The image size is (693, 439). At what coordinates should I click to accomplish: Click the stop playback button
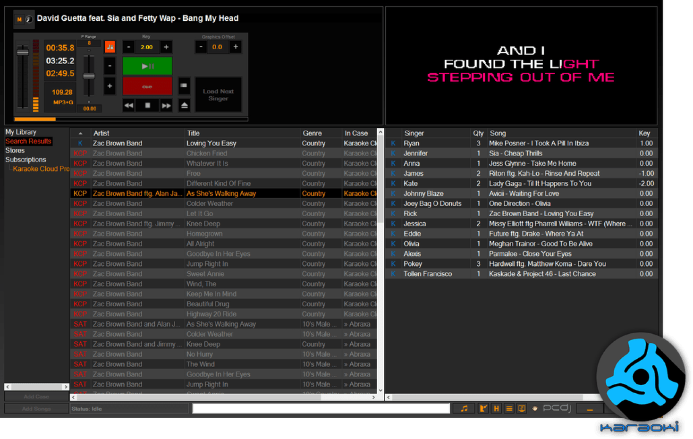point(147,106)
